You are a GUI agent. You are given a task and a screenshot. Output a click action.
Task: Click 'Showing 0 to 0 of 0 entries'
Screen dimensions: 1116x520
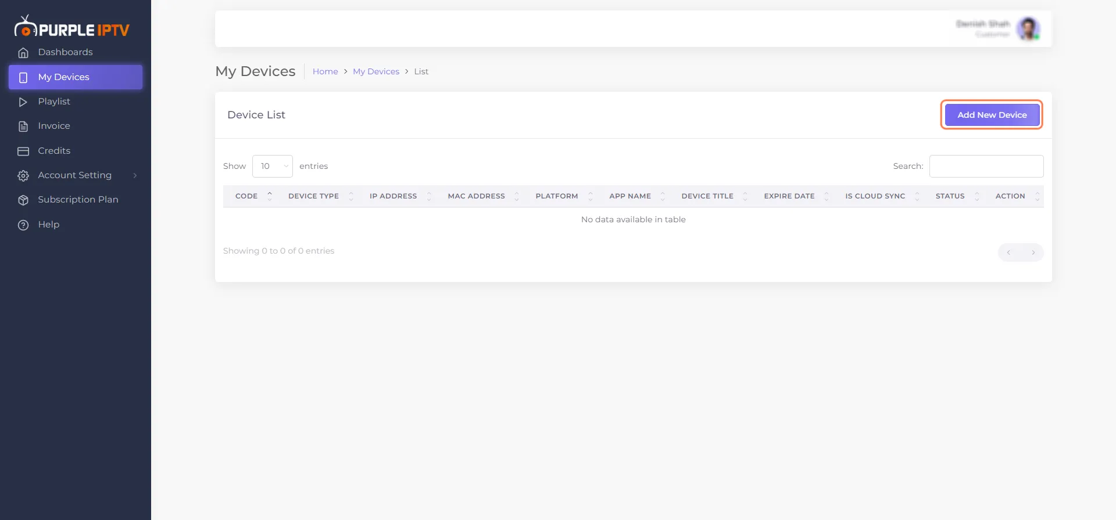point(279,251)
